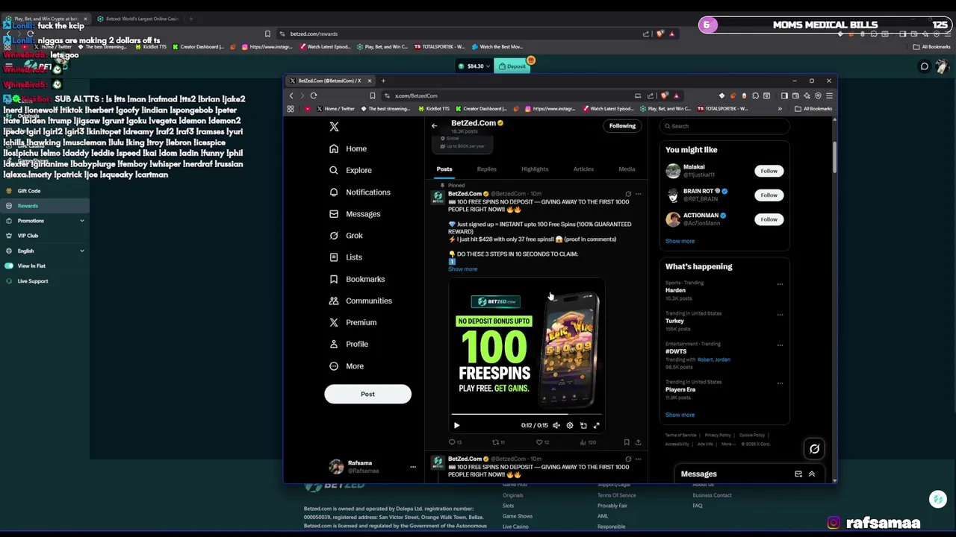Open options for Harden trending topic

coord(780,284)
